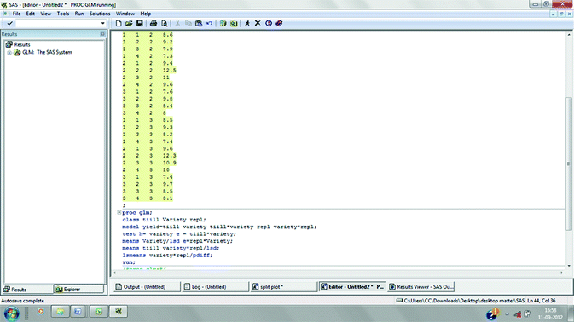Open the Tools menu

[63, 14]
